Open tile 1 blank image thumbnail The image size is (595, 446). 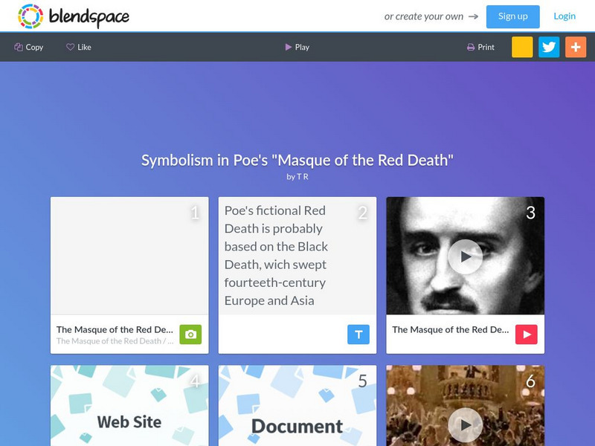coord(129,256)
